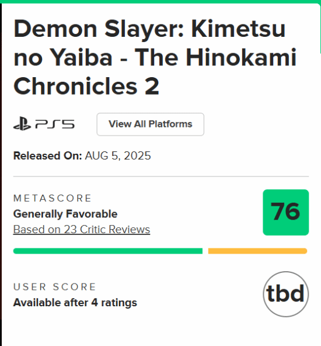The image size is (321, 346).
Task: Click the tbd user score circle
Action: (286, 294)
